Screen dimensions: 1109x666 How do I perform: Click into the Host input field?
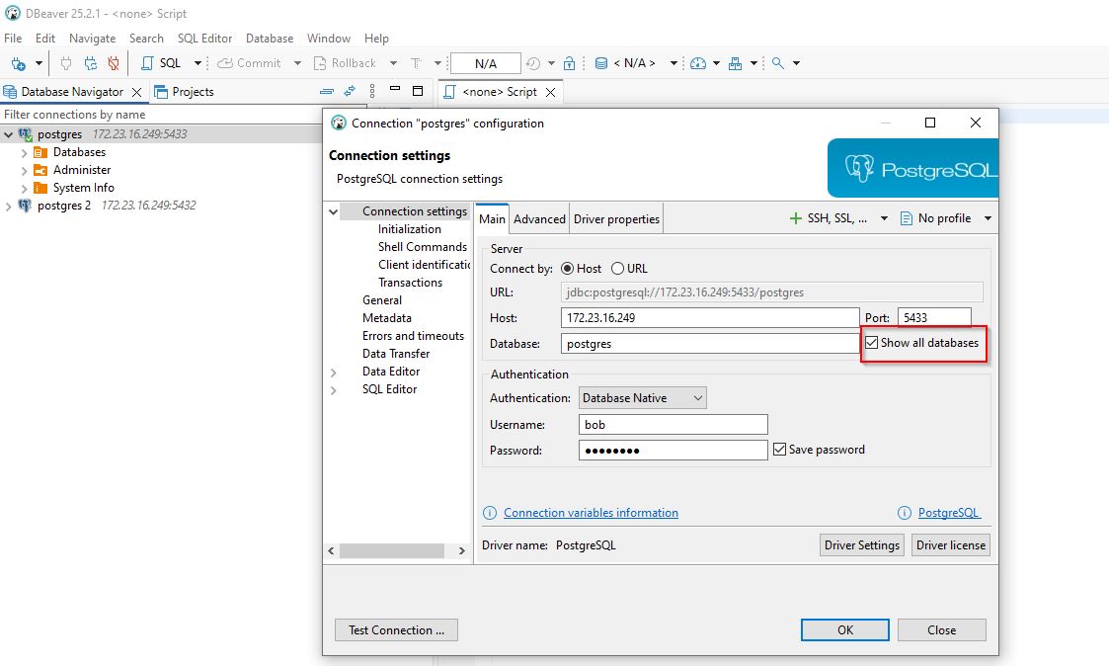coord(710,318)
